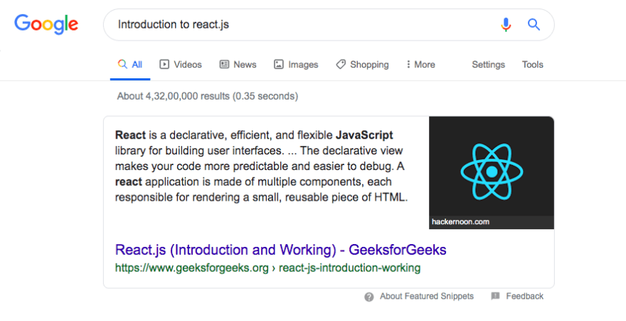626x321 pixels.
Task: Open About Featured Snippets link
Action: point(426,296)
